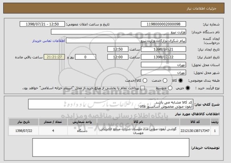Select the خدمت radio button
This screenshot has width=231, height=163.
click(165, 80)
